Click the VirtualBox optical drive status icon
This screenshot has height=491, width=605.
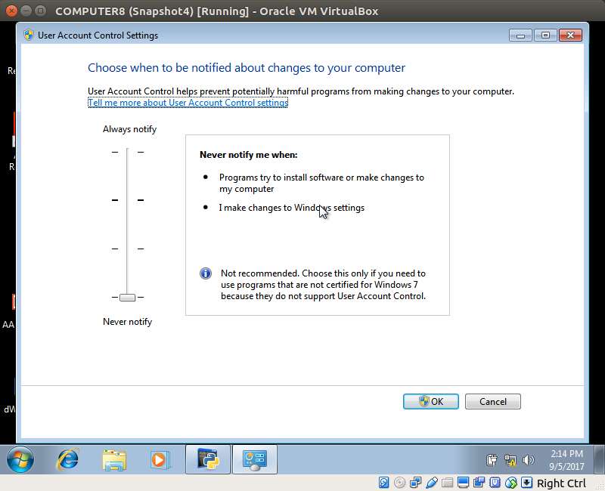tap(399, 482)
